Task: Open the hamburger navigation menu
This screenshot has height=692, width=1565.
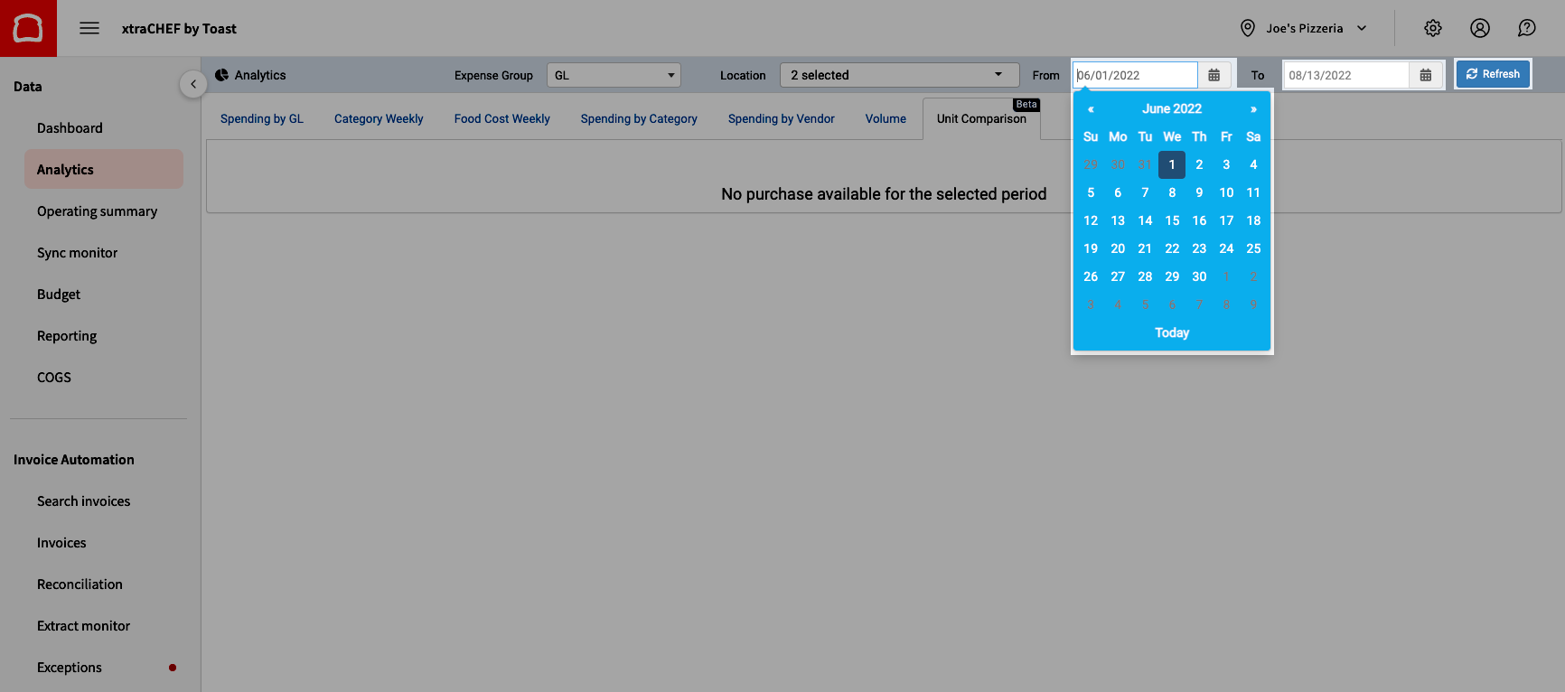Action: [x=89, y=28]
